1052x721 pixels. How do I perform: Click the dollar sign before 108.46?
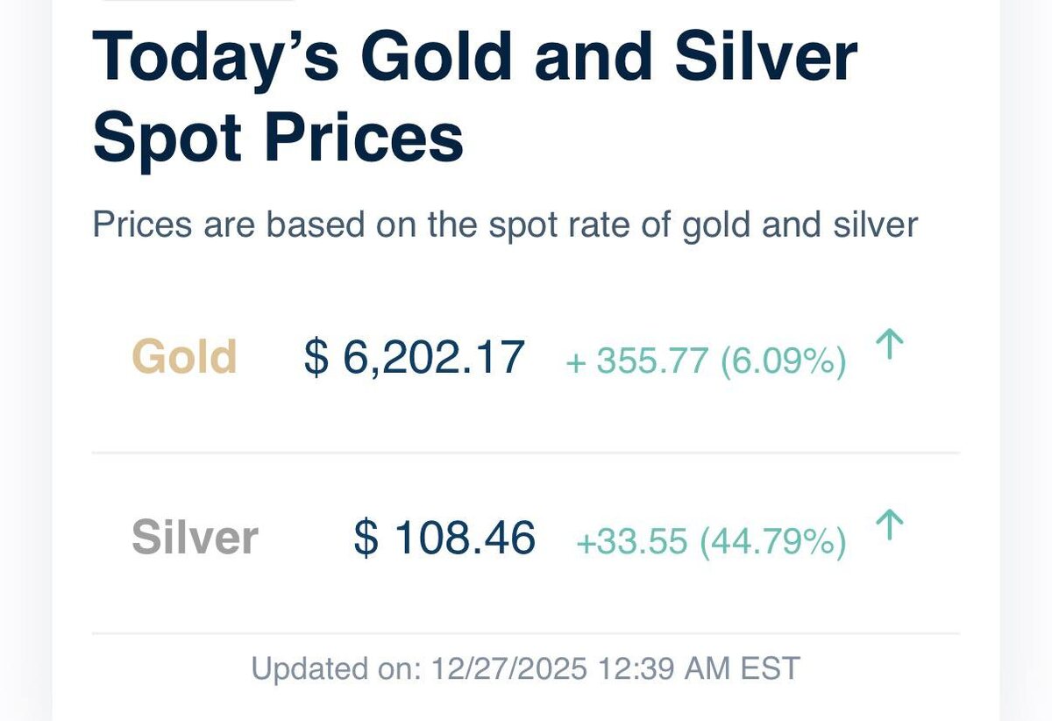point(366,538)
